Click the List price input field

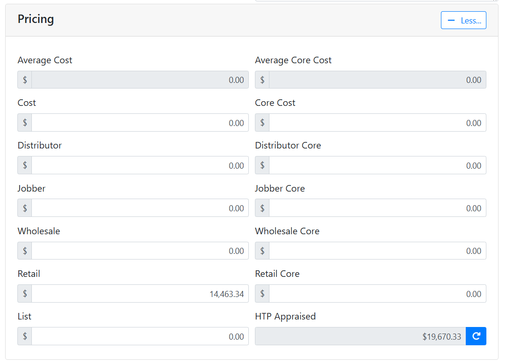pos(140,336)
